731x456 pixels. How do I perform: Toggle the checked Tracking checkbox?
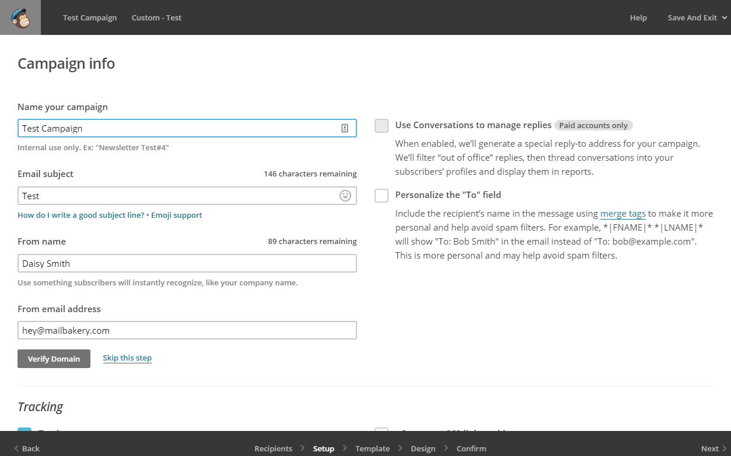click(25, 432)
